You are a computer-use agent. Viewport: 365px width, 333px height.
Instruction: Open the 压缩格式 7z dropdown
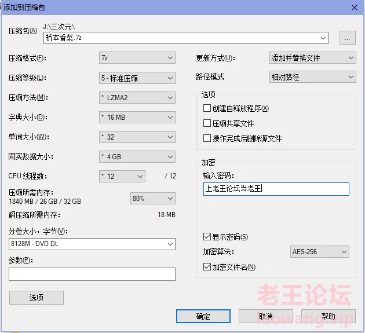pyautogui.click(x=137, y=58)
